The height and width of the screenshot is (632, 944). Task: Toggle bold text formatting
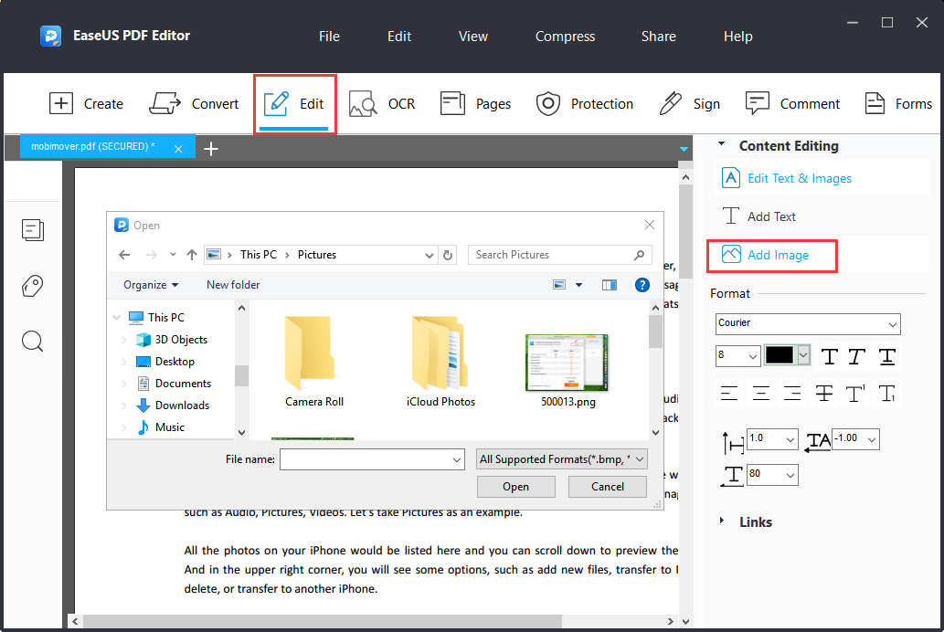pos(830,356)
